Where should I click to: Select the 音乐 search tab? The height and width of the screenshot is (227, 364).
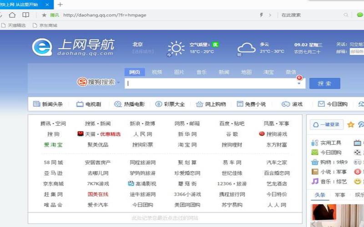click(201, 72)
